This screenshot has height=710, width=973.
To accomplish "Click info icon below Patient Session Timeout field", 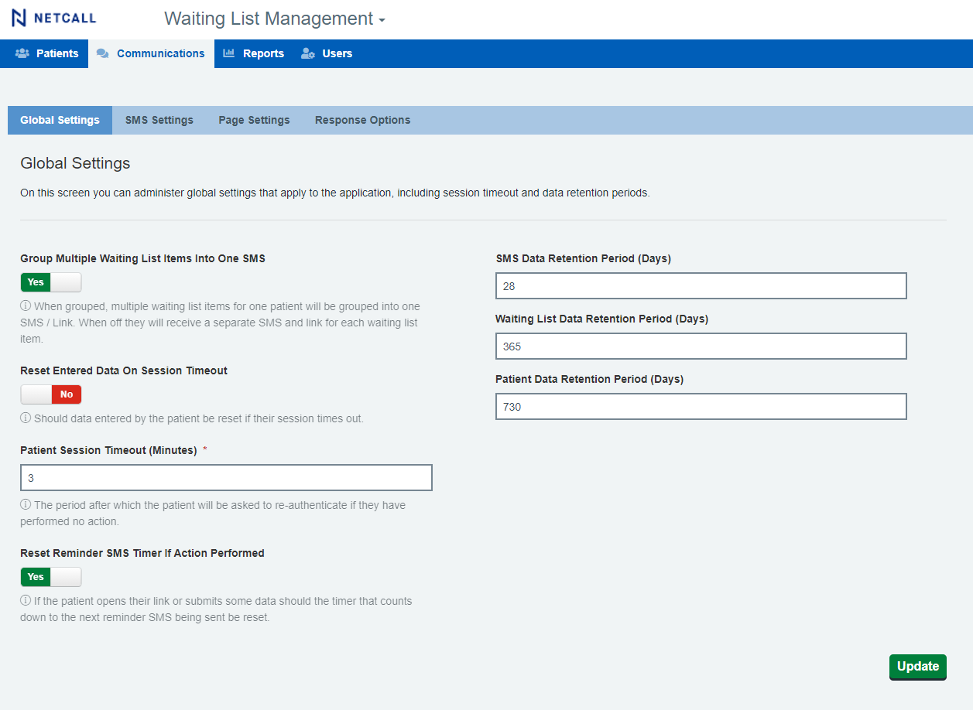I will coord(26,505).
